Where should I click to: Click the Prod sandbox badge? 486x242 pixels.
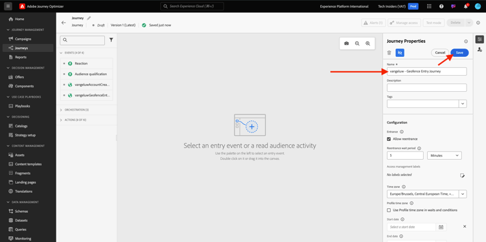(413, 6)
